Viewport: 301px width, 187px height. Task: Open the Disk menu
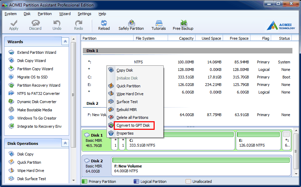pyautogui.click(x=27, y=14)
